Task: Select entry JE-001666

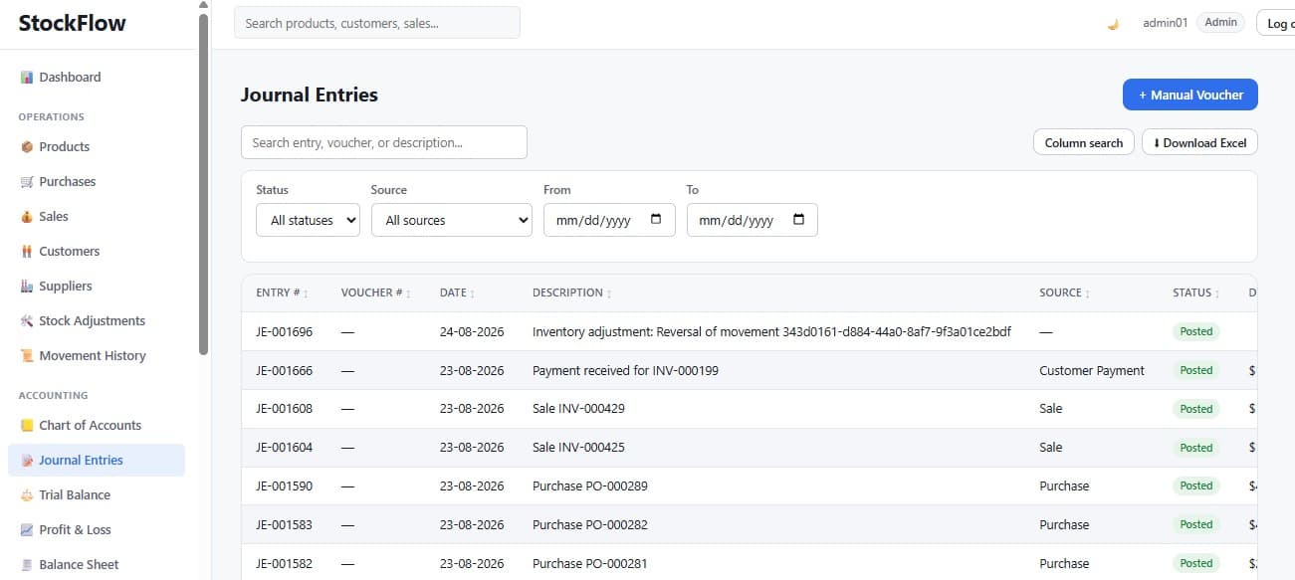Action: (x=285, y=371)
